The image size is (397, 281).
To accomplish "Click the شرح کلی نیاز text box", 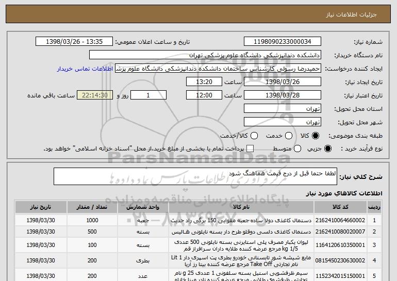I will [195, 176].
